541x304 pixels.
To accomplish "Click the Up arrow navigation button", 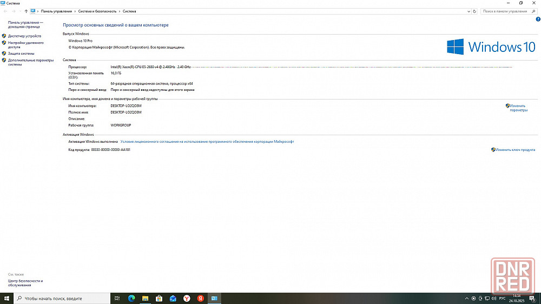I will 26,11.
